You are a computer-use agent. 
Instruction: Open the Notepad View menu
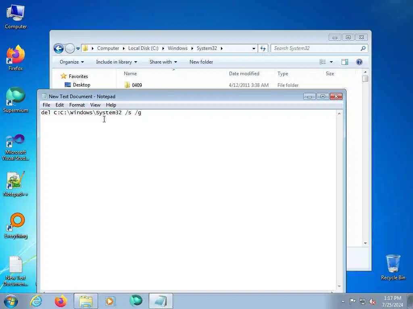tap(95, 105)
